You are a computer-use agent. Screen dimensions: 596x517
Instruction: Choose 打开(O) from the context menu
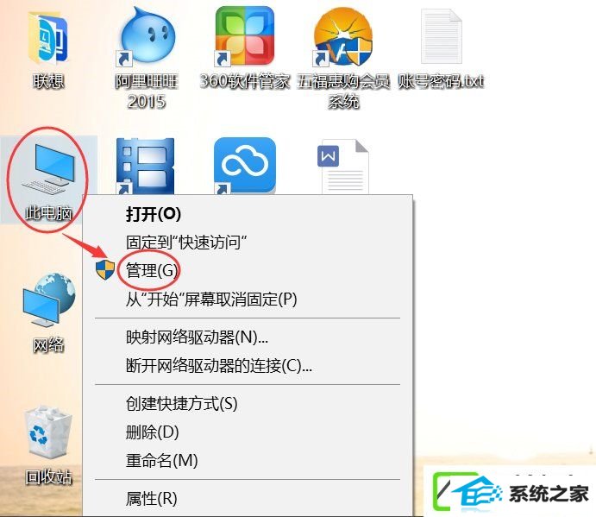tap(248, 214)
